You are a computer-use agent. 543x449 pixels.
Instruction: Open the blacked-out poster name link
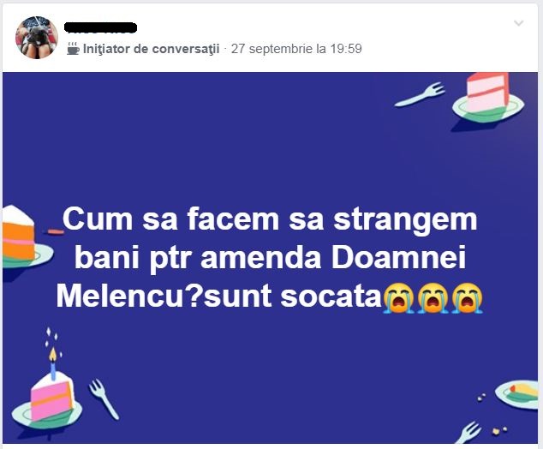(100, 28)
